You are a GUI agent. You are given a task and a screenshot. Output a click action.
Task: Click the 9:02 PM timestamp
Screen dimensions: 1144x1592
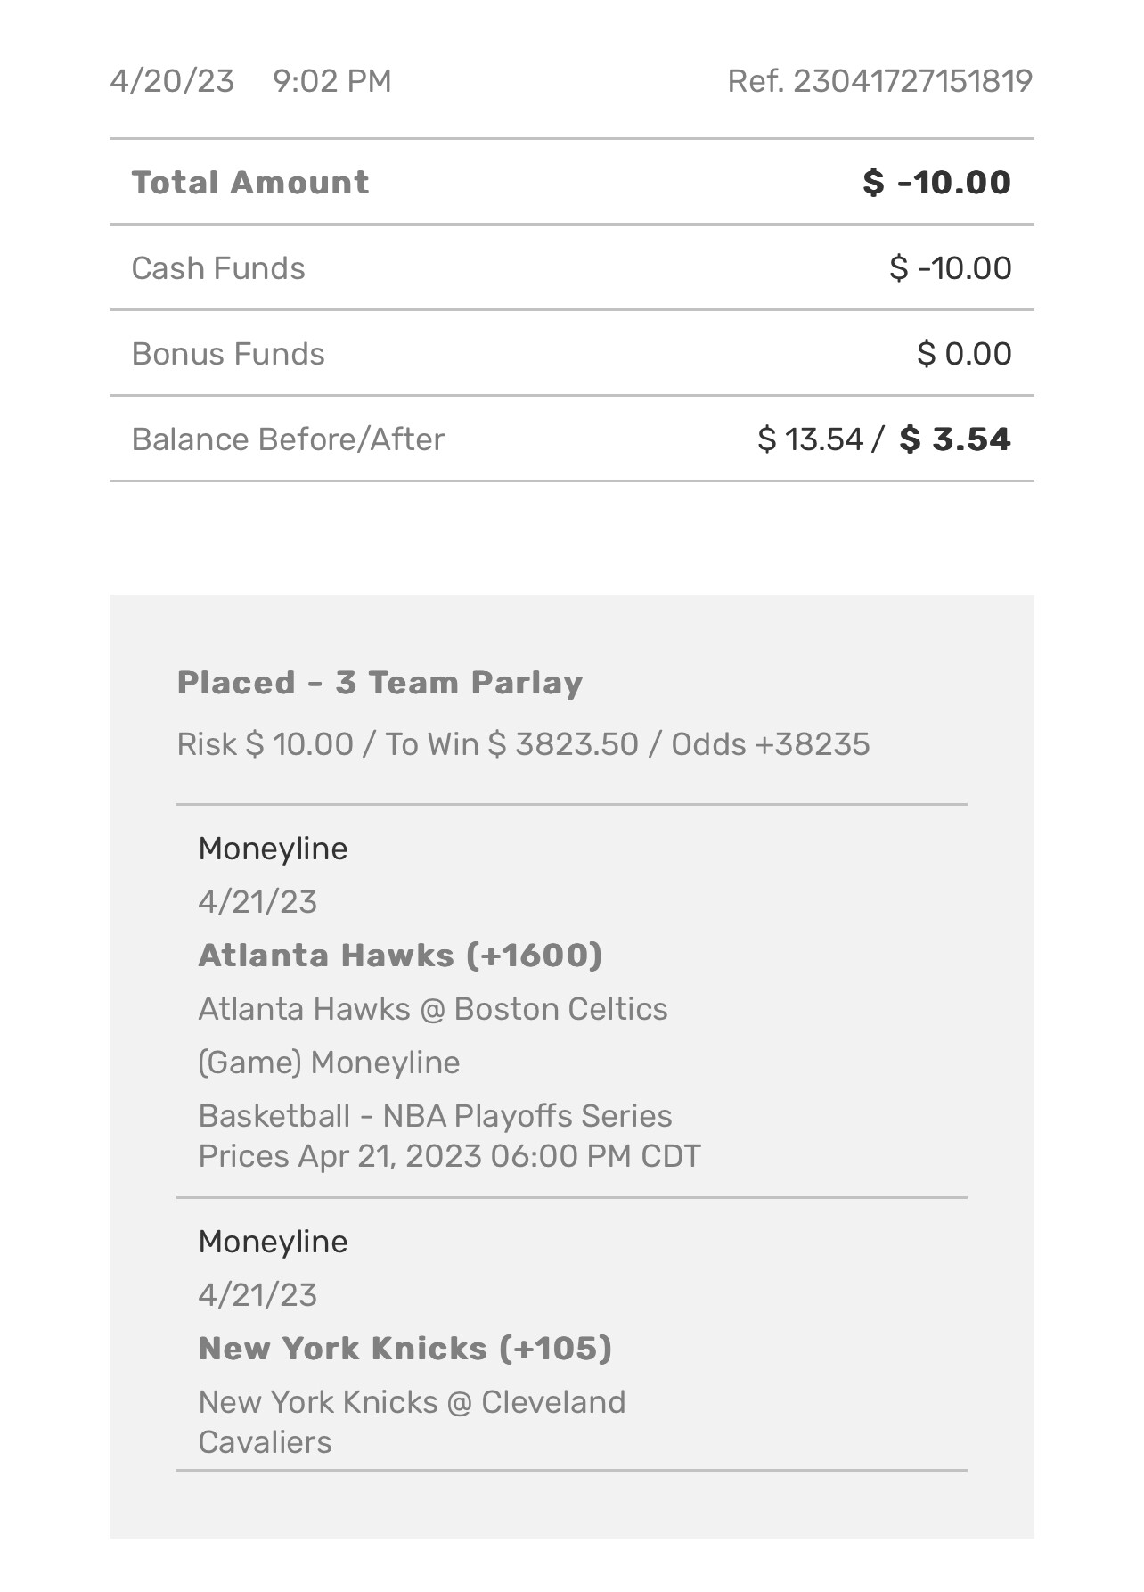[x=331, y=81]
